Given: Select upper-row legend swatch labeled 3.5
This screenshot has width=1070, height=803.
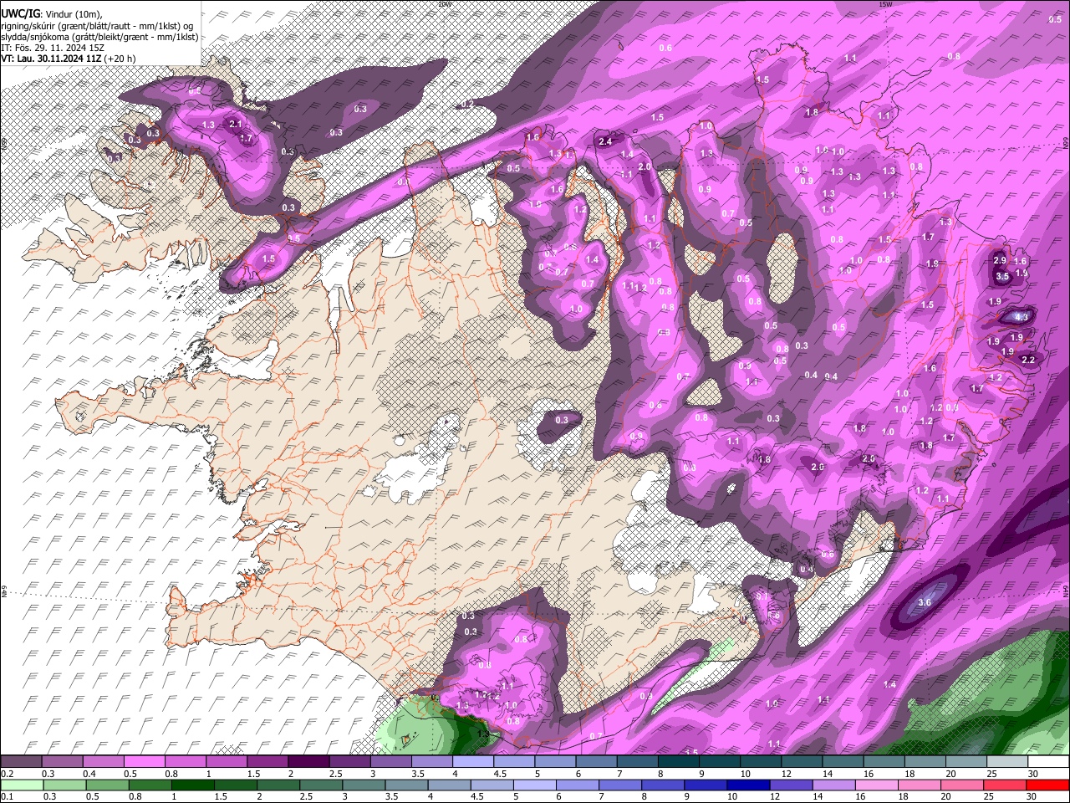Looking at the screenshot, I should tap(432, 762).
